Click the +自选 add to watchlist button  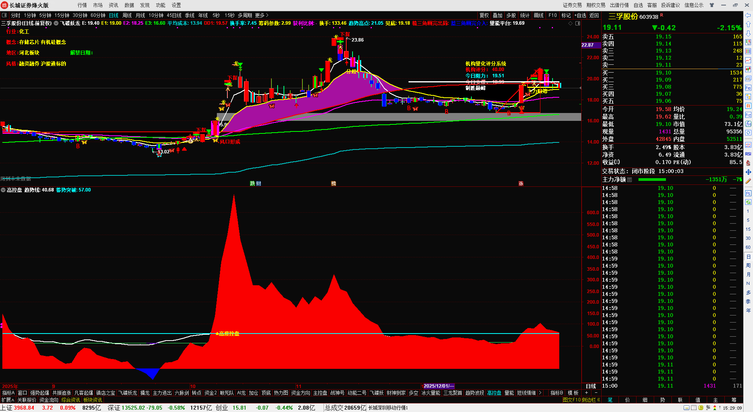click(580, 15)
